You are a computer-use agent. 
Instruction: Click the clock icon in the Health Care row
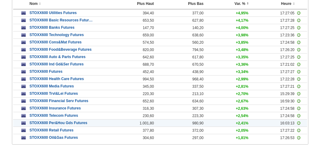pos(299,79)
